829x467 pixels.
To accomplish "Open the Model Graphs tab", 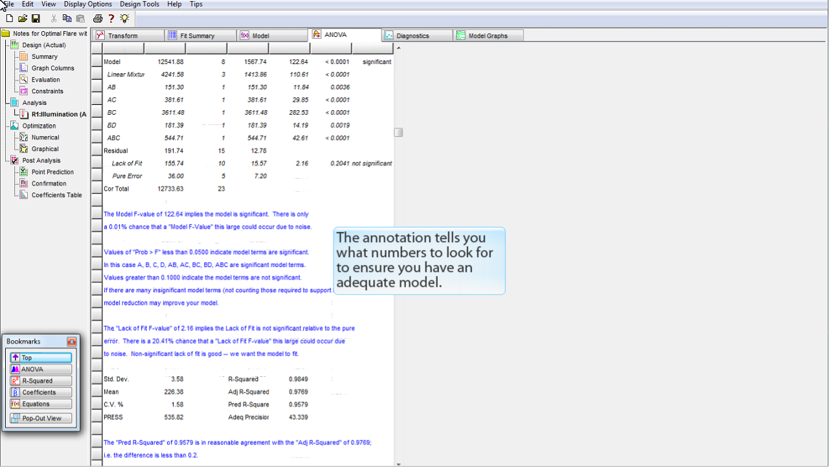I will pos(488,36).
